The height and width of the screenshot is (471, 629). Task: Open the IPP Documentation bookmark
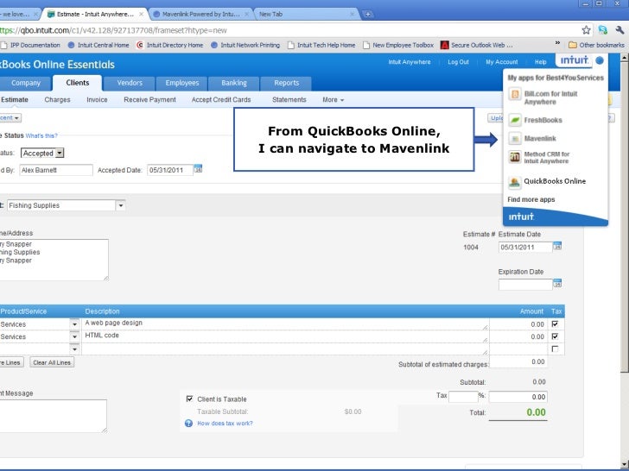pos(30,45)
